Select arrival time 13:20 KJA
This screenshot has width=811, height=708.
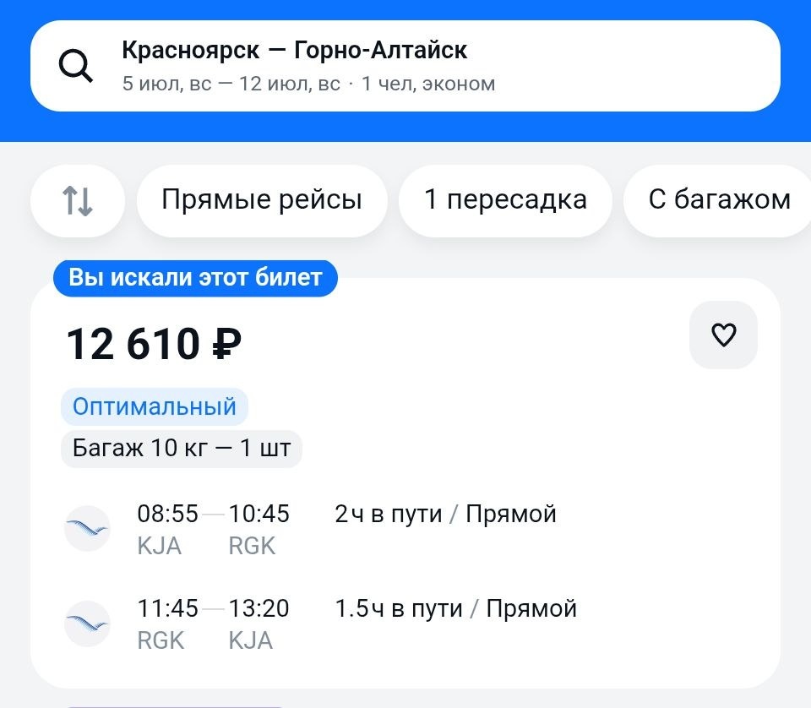tap(259, 624)
